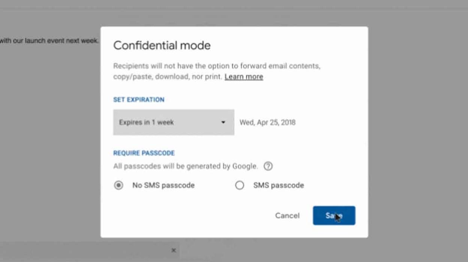Click the confidential mode description text
Screen dimensions: 468x262
click(x=216, y=71)
